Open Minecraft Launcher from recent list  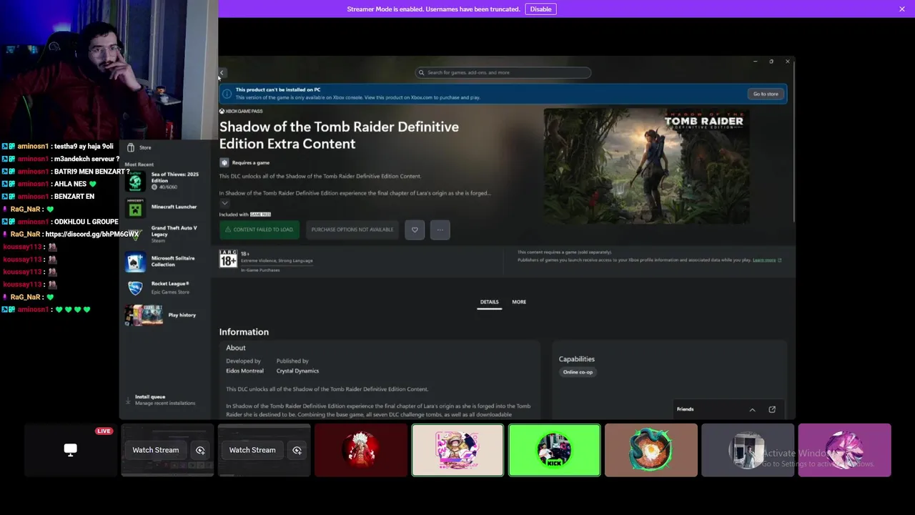[166, 207]
